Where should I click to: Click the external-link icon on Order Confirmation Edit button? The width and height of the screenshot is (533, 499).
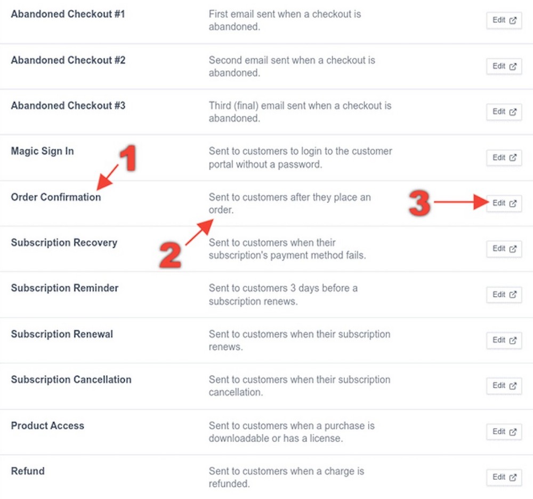click(512, 203)
